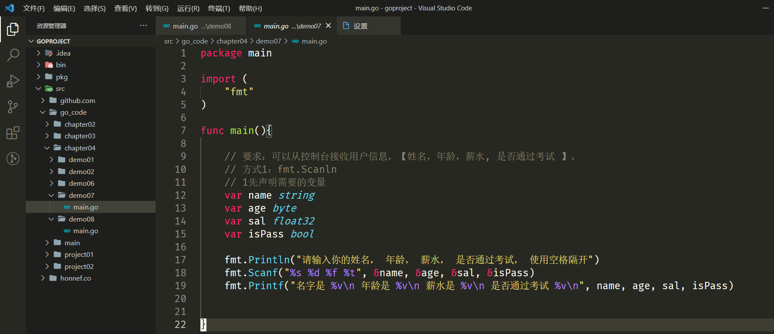Click the Go icon in breadcrumb
The height and width of the screenshot is (334, 774).
(295, 41)
